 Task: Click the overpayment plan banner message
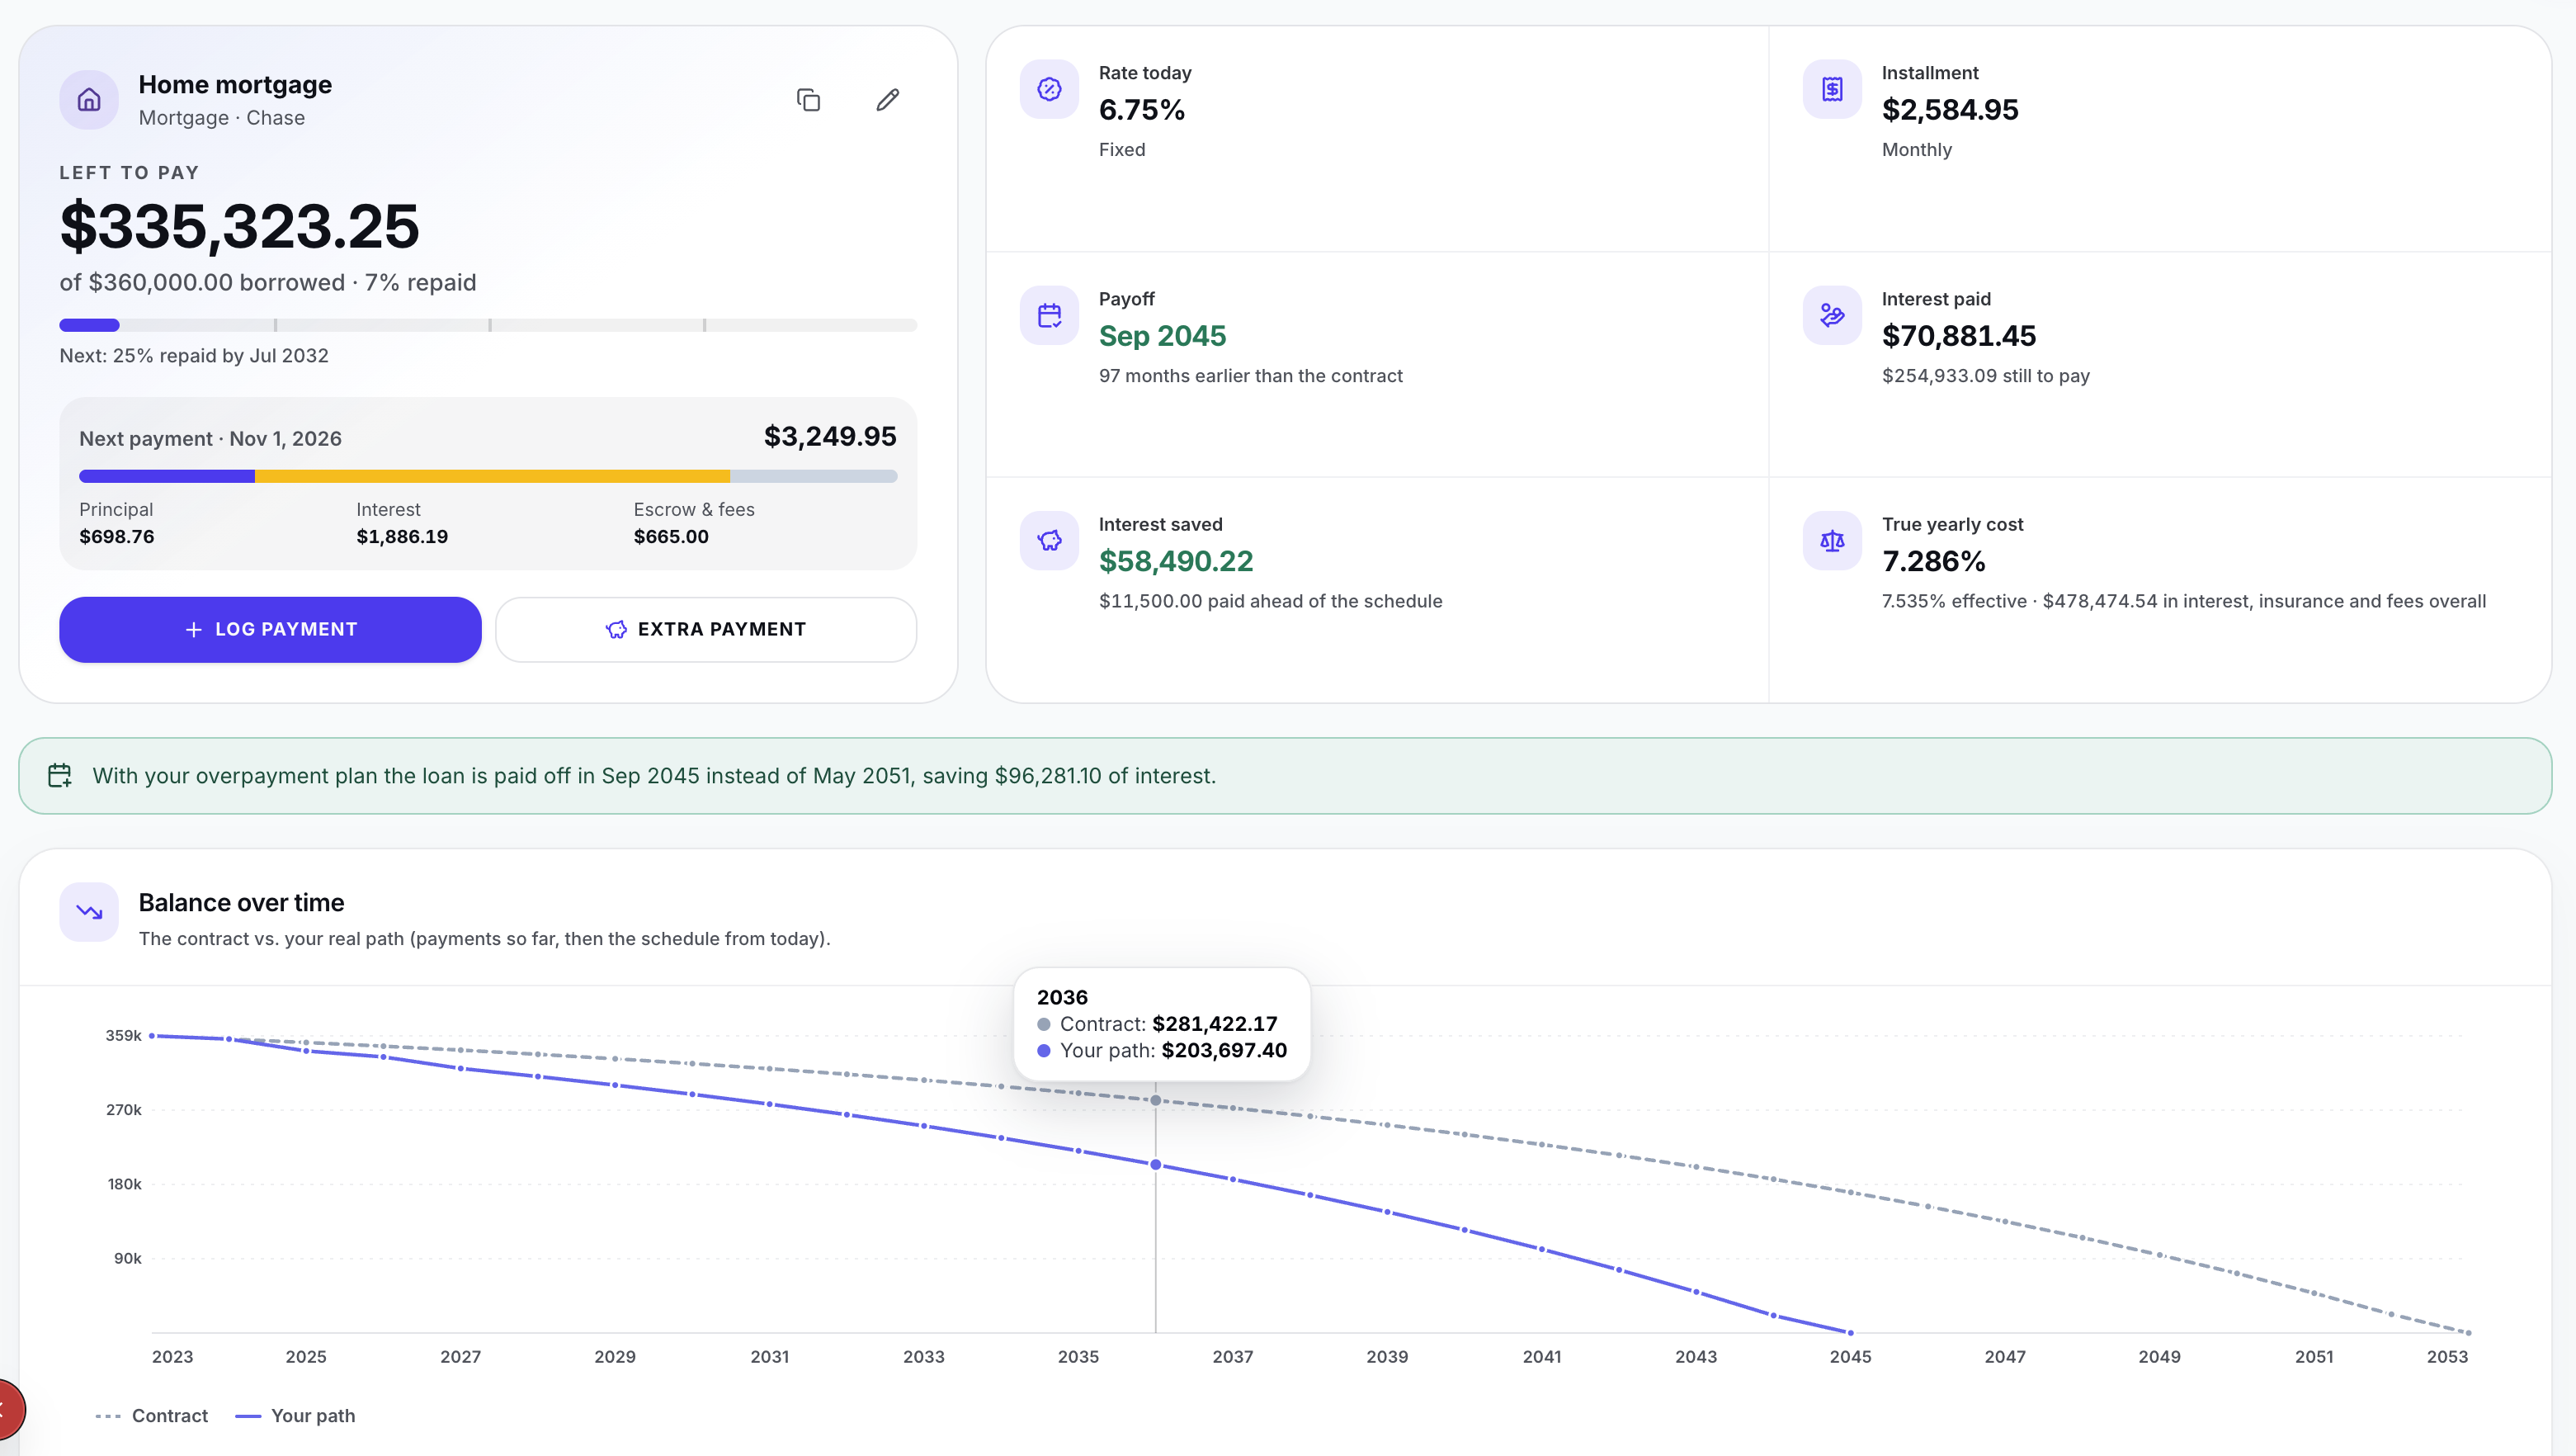(654, 776)
